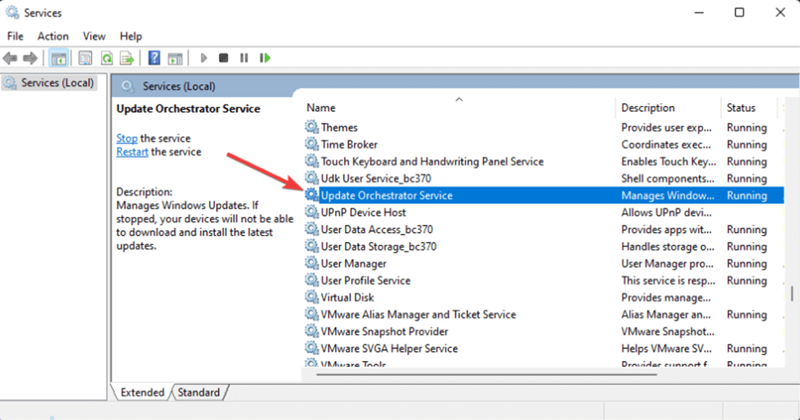Switch to the Extended tab
Screen dimensions: 800x420
pyautogui.click(x=142, y=393)
